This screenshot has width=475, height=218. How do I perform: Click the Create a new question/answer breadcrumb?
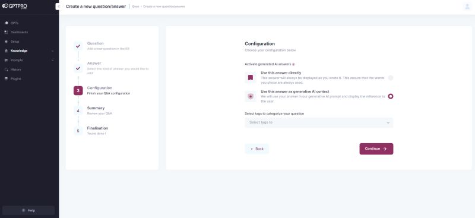click(164, 7)
